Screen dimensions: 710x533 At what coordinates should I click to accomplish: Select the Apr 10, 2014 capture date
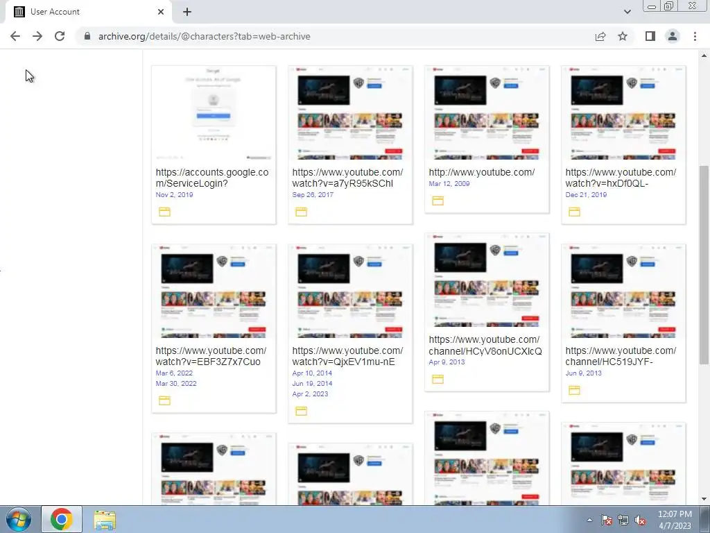[x=312, y=373]
